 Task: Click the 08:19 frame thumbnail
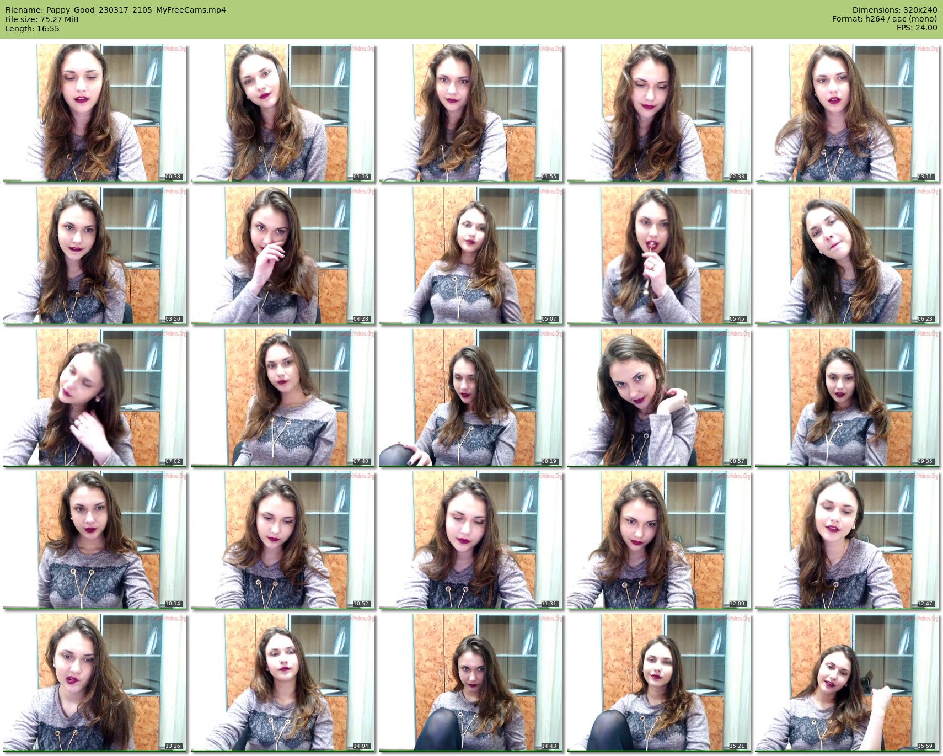pos(471,397)
